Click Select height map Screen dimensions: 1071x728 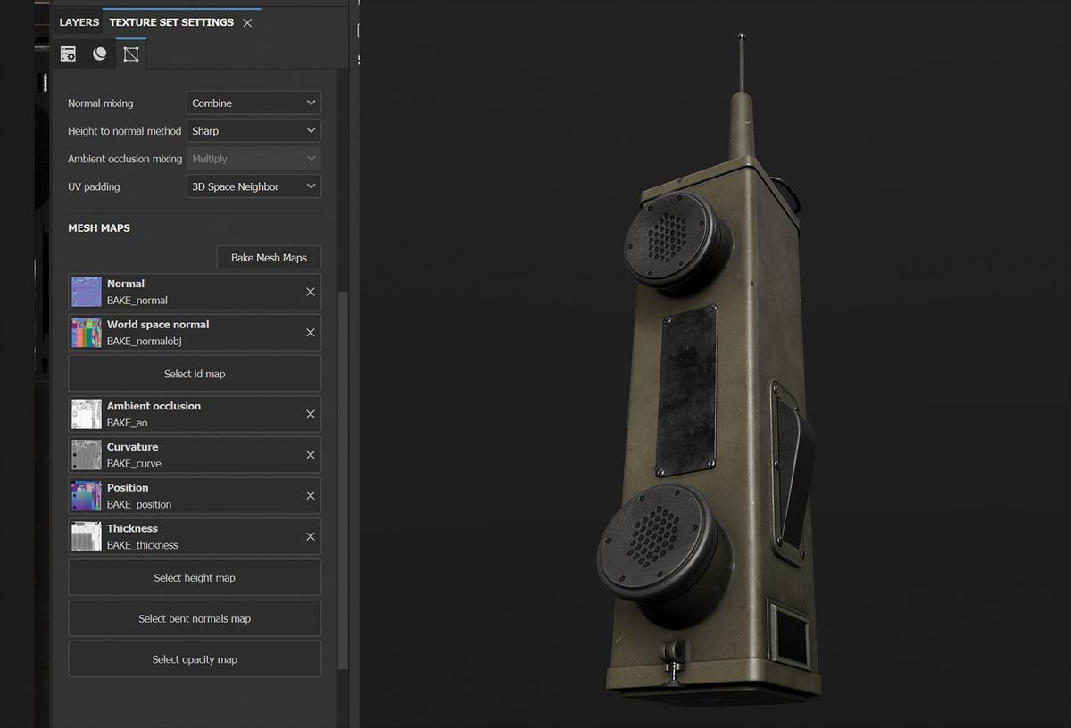194,577
